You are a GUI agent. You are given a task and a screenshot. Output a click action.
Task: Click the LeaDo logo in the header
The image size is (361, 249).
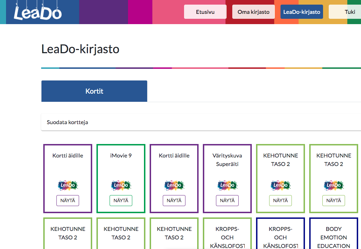[x=38, y=10]
